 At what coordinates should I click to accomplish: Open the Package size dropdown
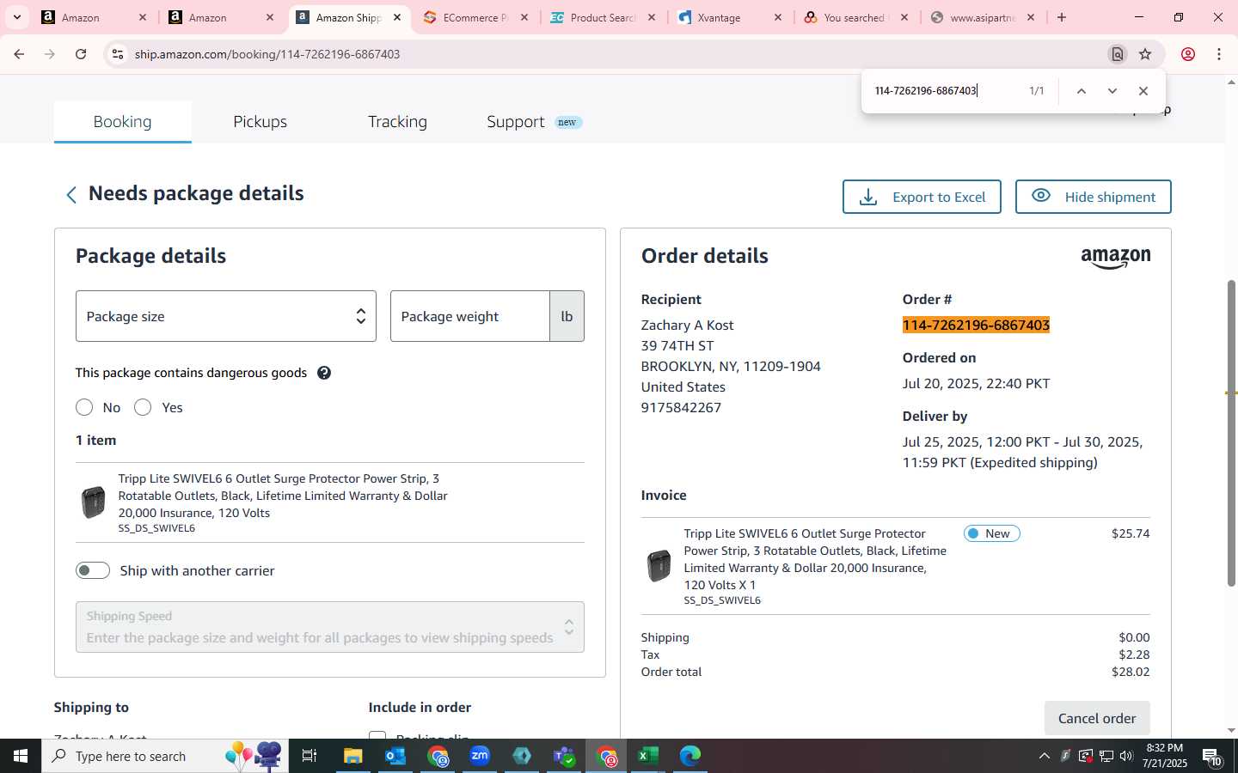[226, 316]
